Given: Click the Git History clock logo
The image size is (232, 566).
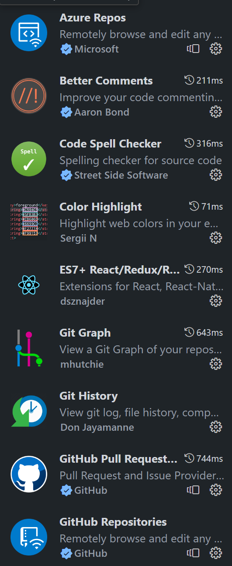Looking at the screenshot, I should tap(29, 411).
